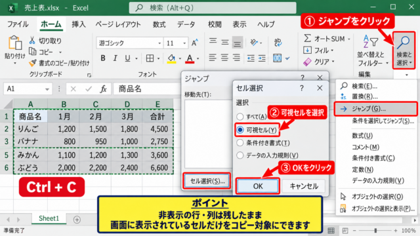Open the font size dropdown showing 11

184,43
